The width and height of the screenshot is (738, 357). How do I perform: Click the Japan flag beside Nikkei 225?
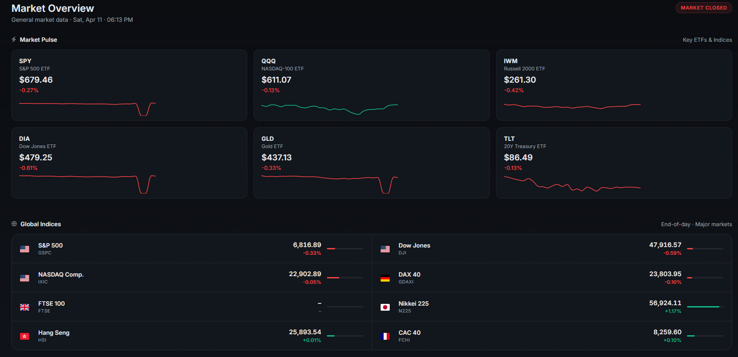point(385,307)
